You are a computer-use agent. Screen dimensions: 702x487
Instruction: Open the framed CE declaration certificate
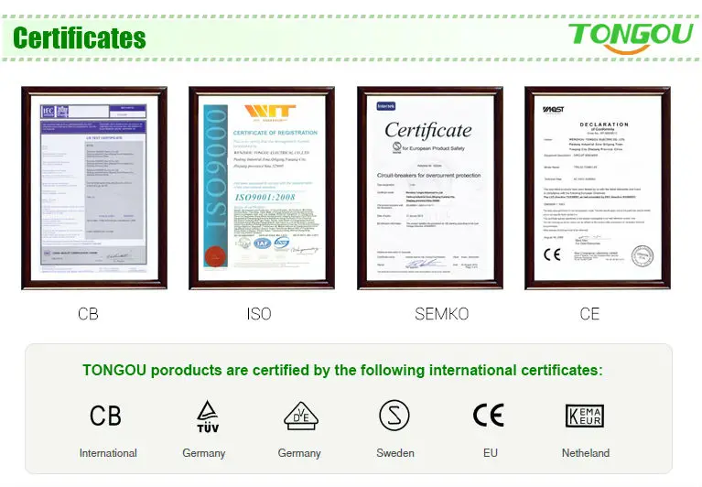point(598,188)
